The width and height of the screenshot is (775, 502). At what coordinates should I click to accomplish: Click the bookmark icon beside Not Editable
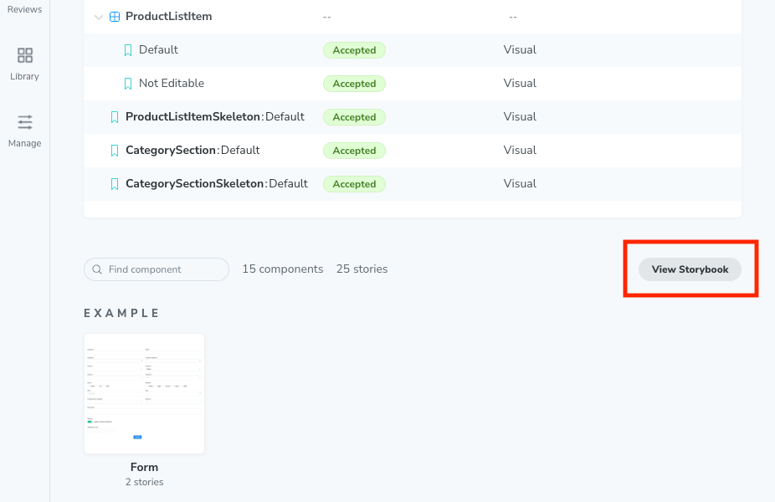pos(128,84)
